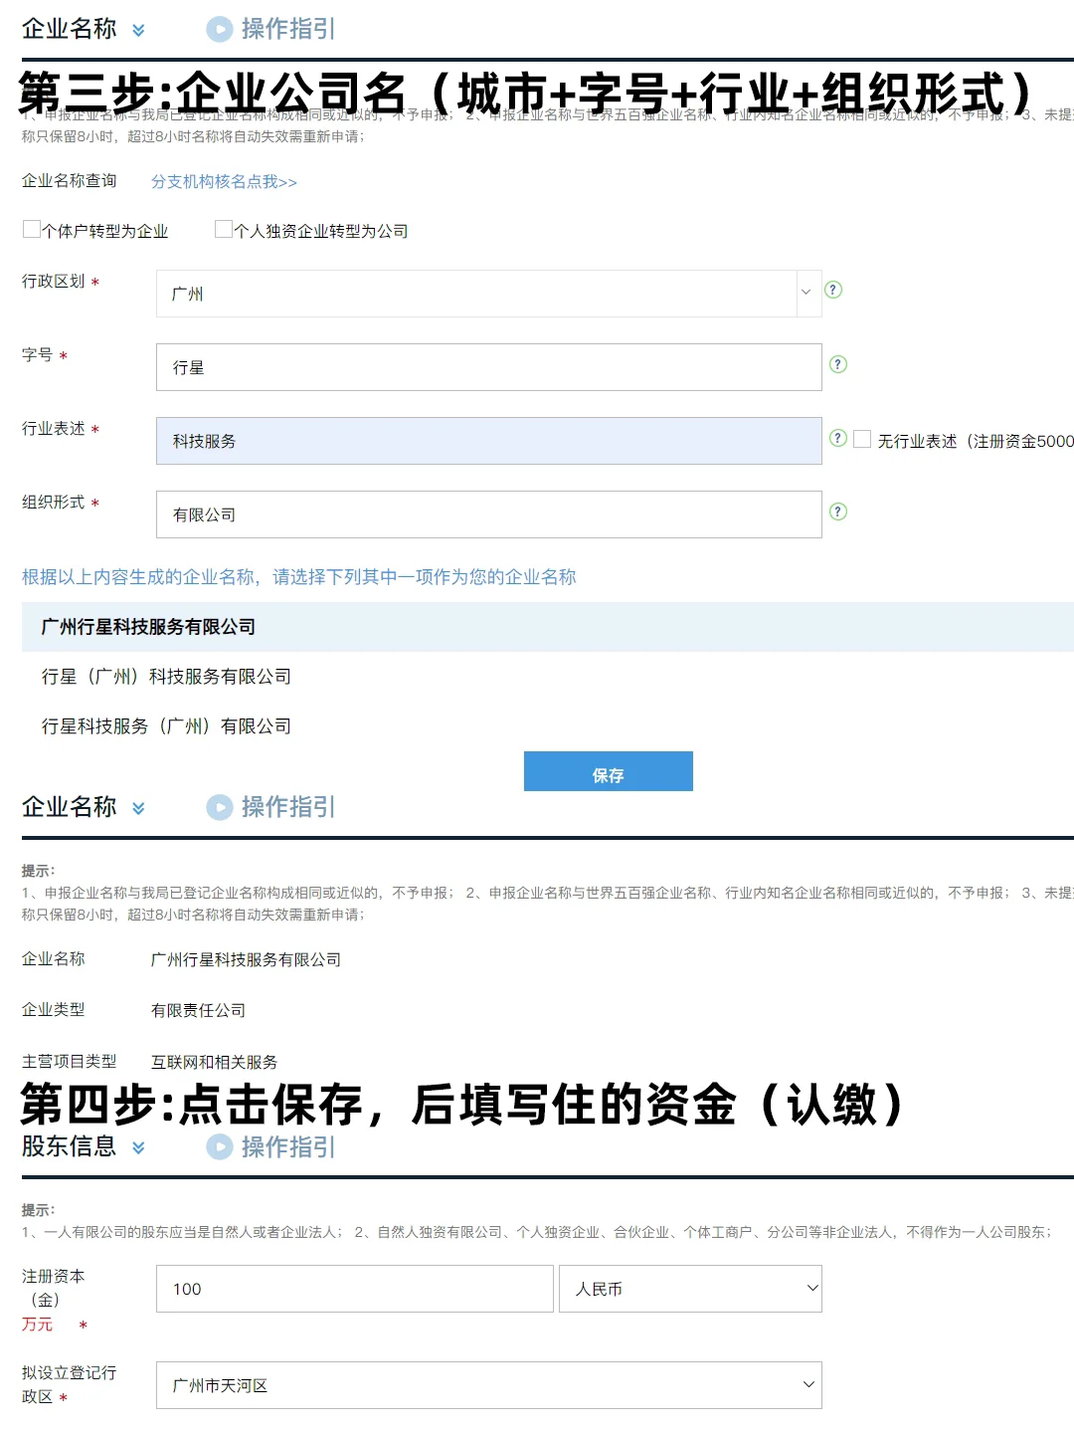Click the middle 操作指引 play icon below 保存

219,807
